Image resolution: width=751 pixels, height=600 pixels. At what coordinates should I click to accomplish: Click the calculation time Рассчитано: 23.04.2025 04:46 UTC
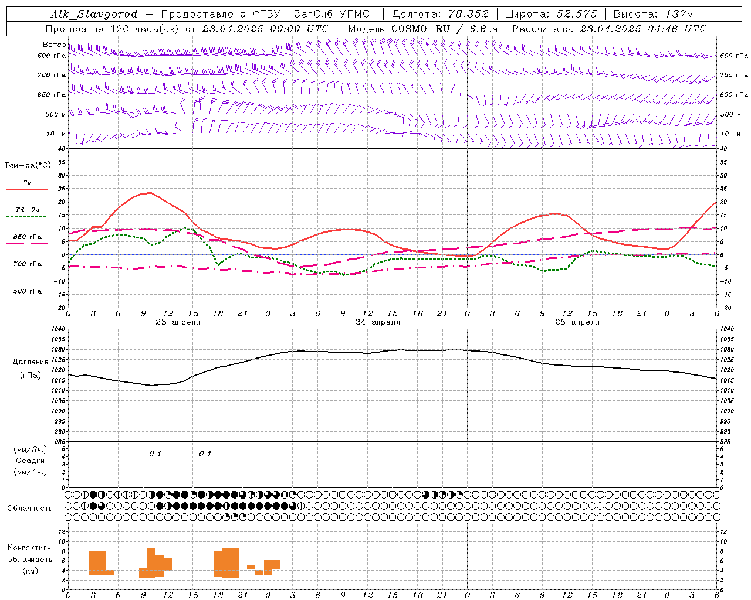(x=609, y=29)
